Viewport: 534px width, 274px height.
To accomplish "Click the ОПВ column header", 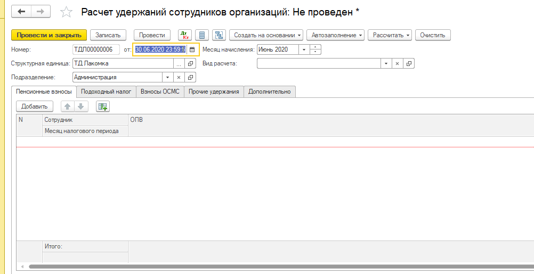I will (331, 126).
